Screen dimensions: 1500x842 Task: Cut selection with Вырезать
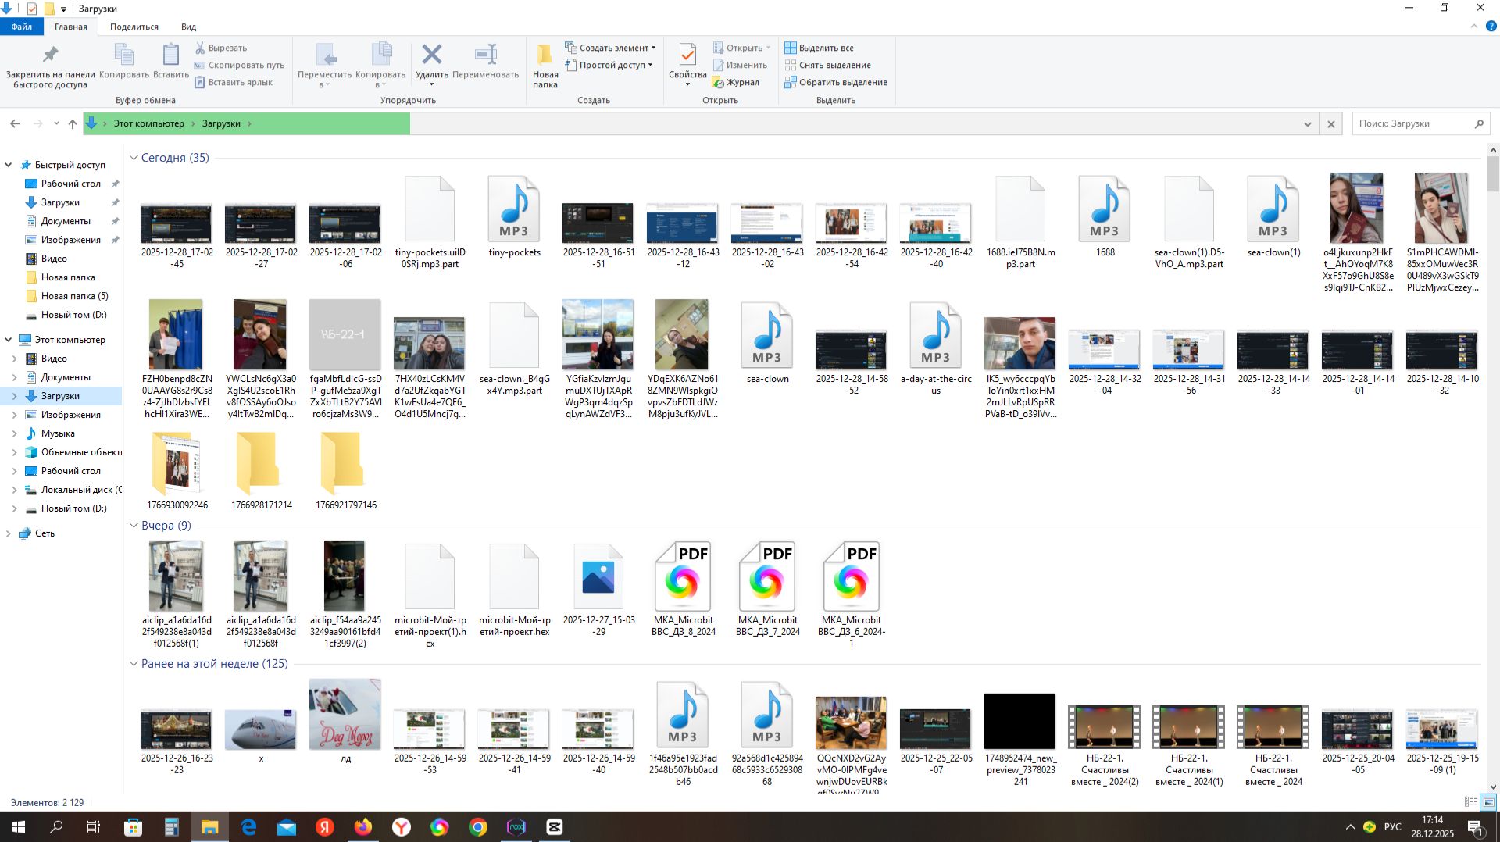[x=221, y=48]
